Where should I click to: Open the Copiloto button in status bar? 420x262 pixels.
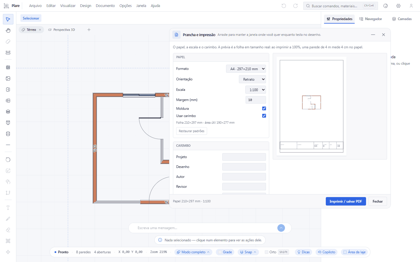327,252
